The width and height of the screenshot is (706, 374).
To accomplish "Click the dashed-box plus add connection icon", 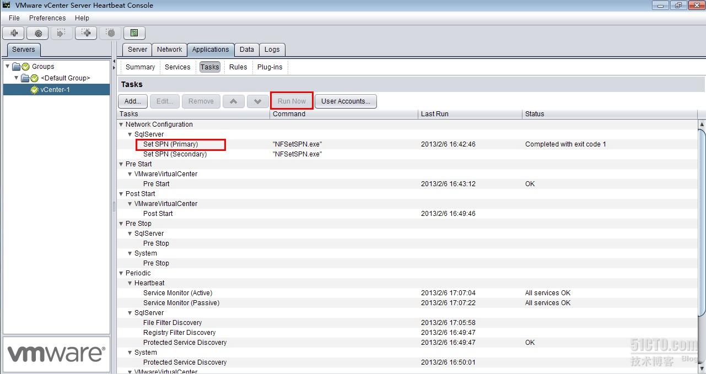I will (x=86, y=33).
